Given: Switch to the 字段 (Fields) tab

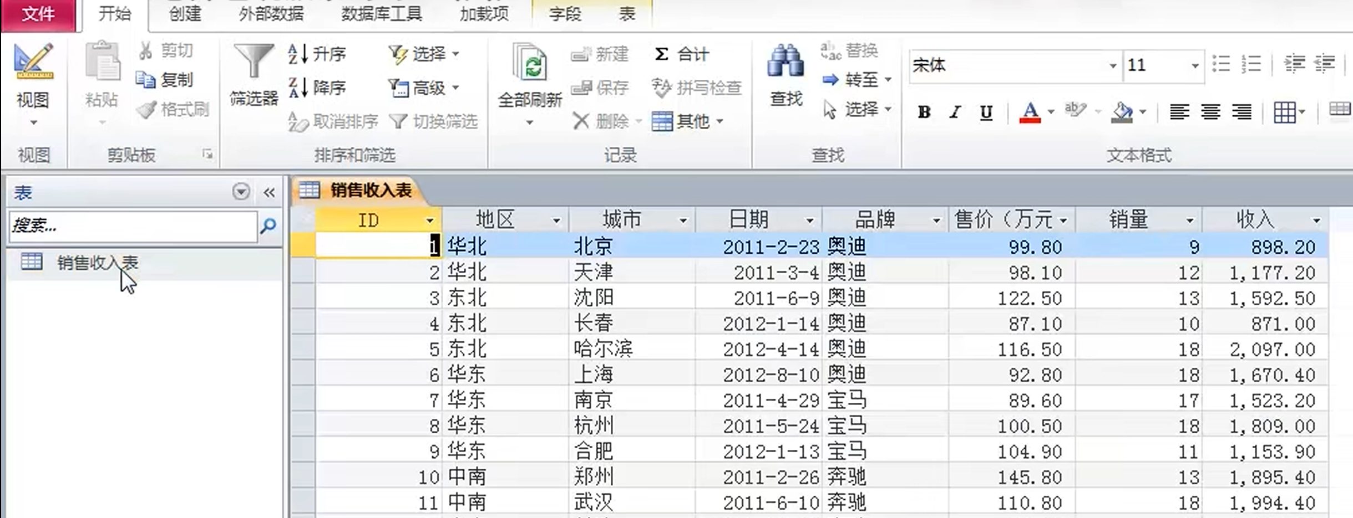Looking at the screenshot, I should pos(565,14).
